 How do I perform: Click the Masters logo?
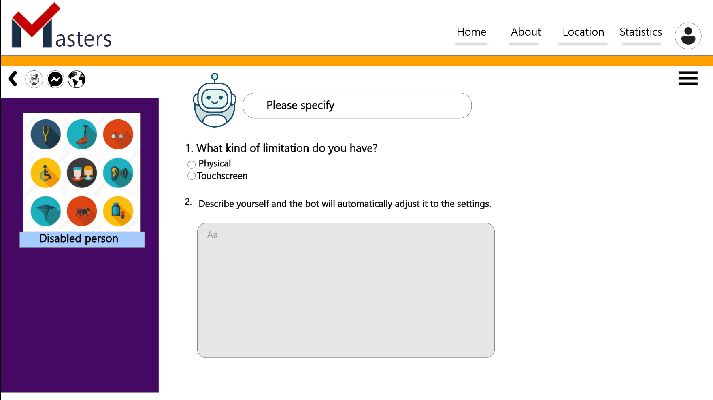click(x=62, y=27)
